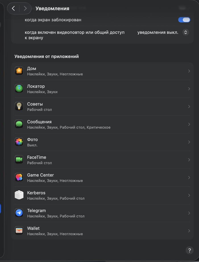
Task: Go back using the back arrow
Action: point(13,9)
